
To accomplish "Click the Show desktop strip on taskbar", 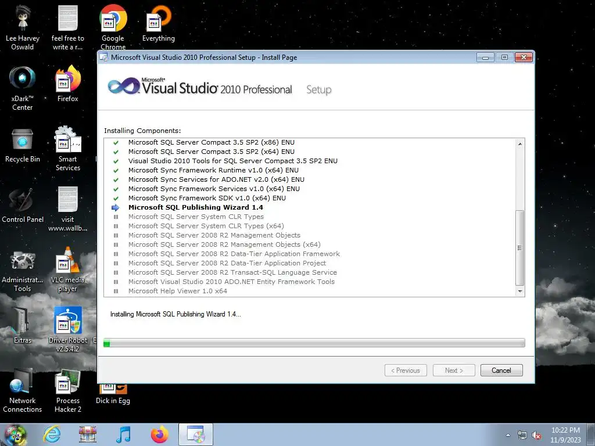I will 592,434.
